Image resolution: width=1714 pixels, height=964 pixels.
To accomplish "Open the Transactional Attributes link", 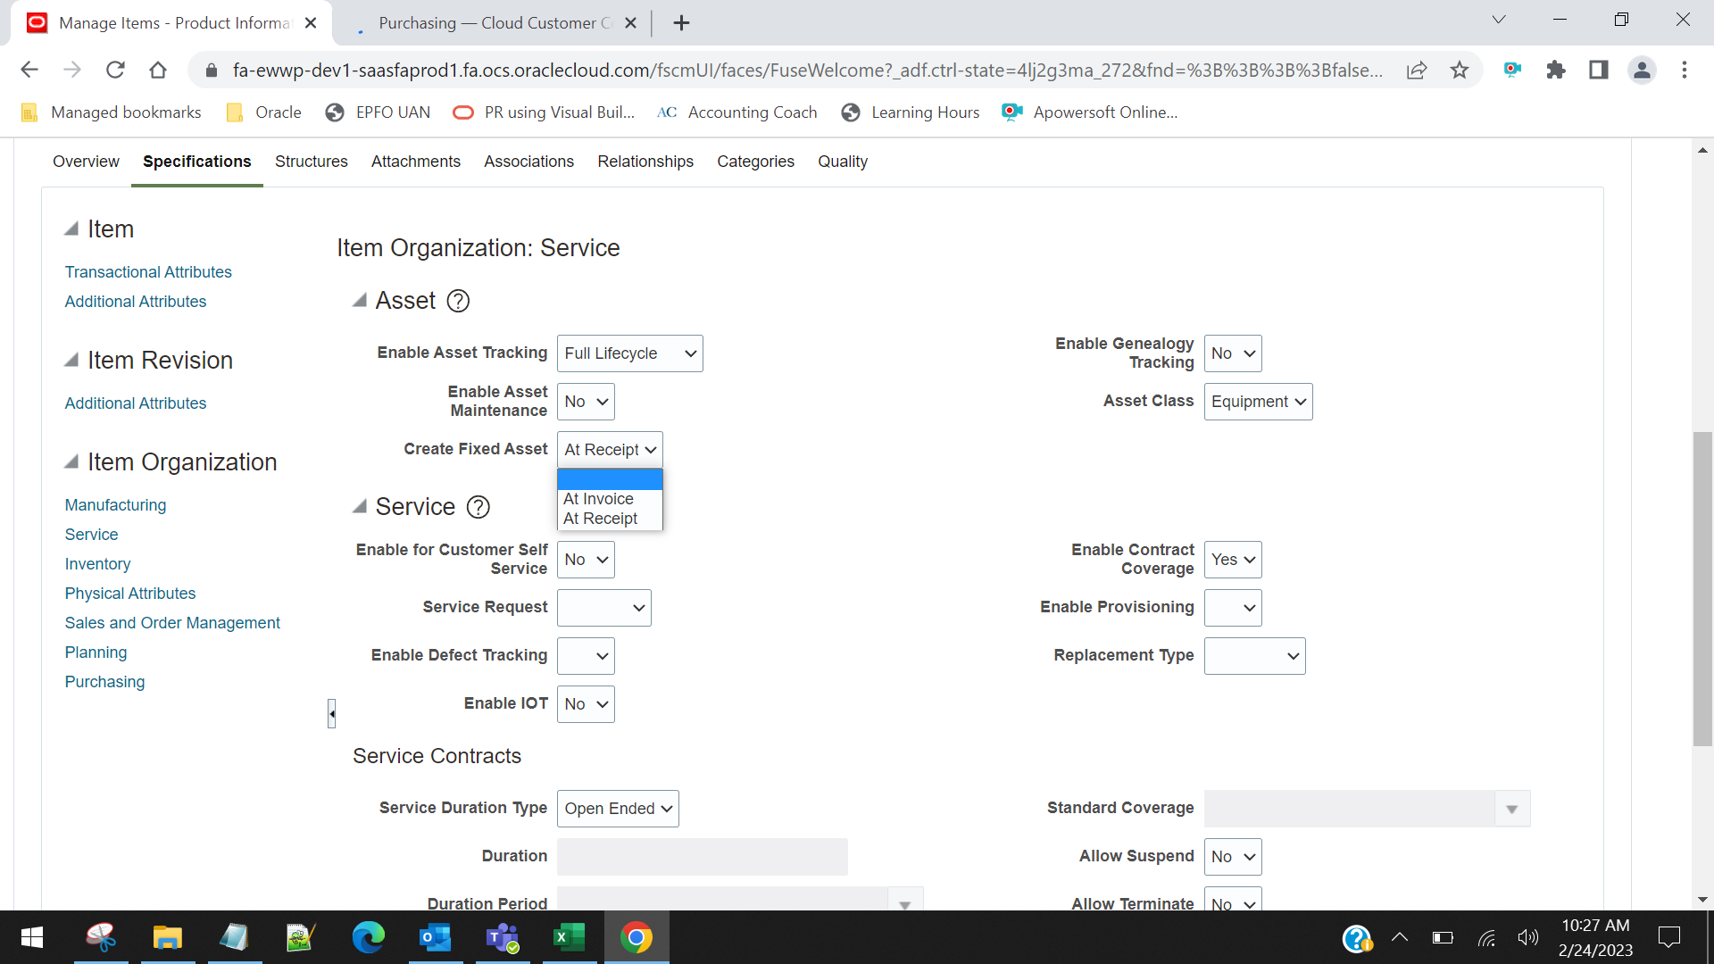I will (x=148, y=272).
